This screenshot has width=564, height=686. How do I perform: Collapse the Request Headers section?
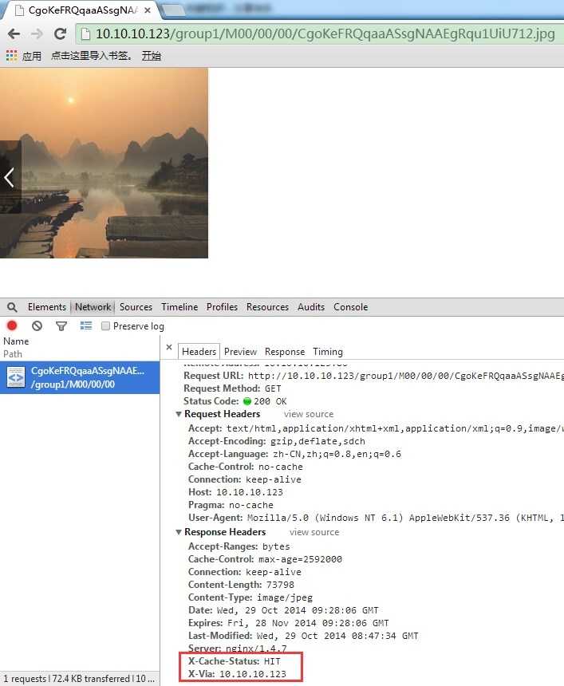[x=179, y=414]
